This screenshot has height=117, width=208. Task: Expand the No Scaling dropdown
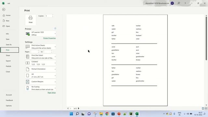pyautogui.click(x=40, y=88)
